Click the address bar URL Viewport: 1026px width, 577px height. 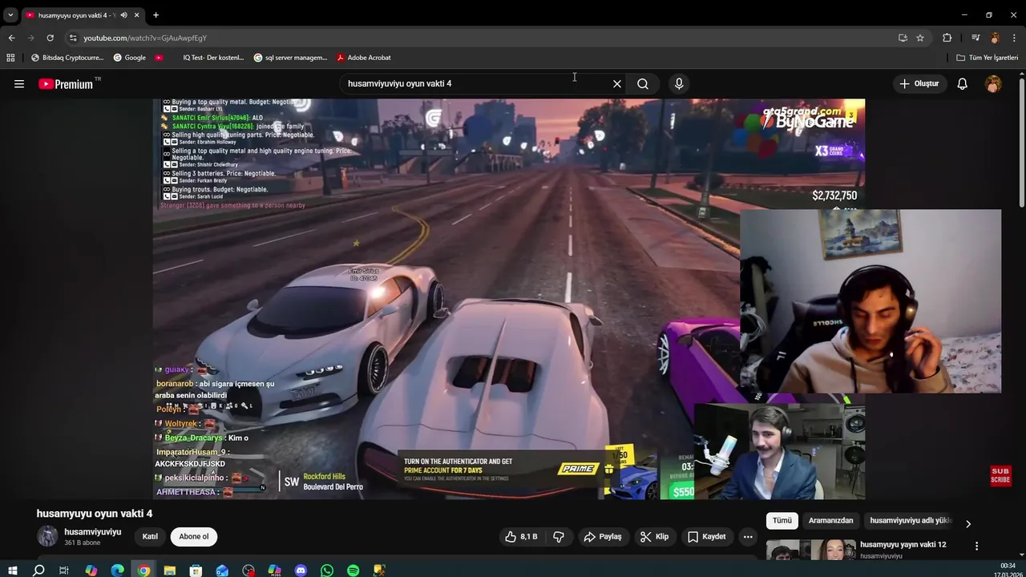145,38
